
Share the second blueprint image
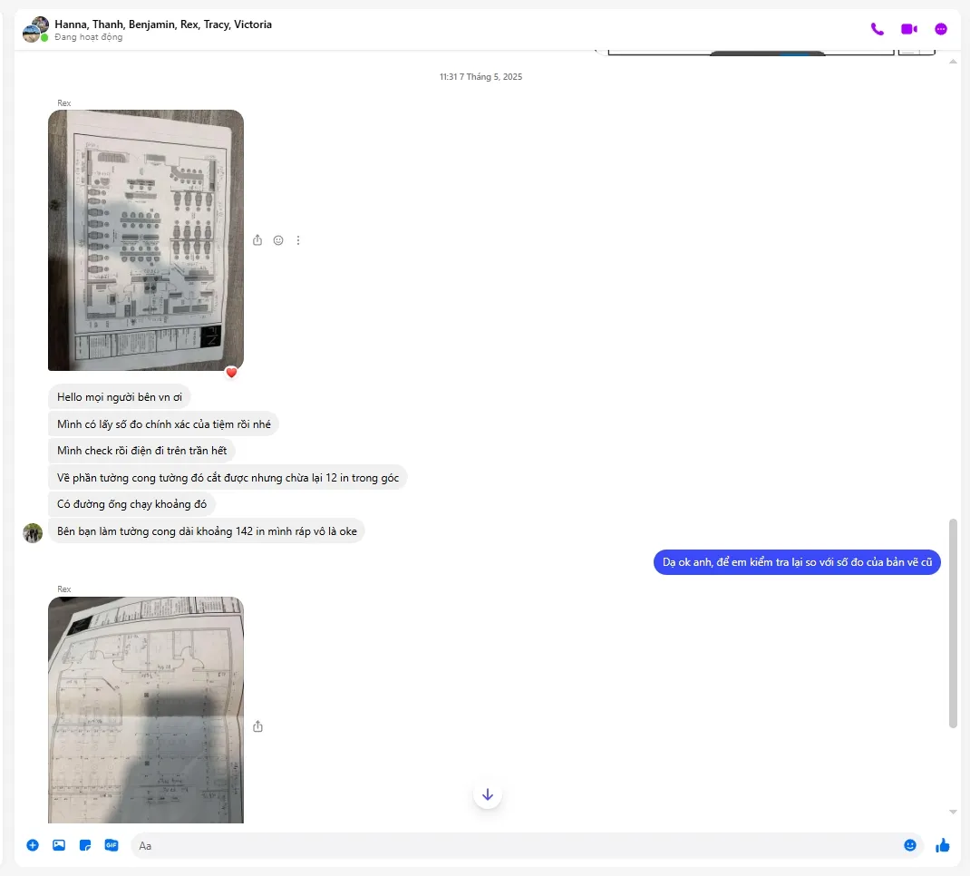[x=257, y=726]
